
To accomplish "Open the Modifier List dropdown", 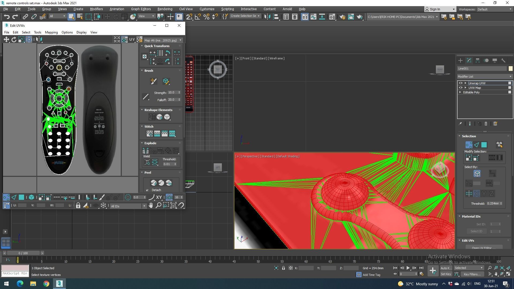I will tap(485, 77).
